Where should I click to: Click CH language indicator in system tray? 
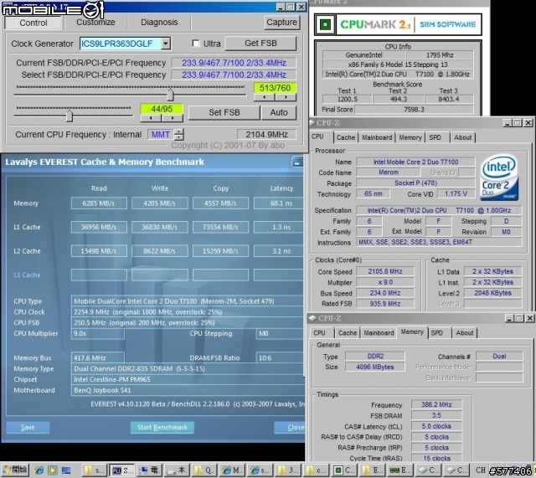[480, 470]
